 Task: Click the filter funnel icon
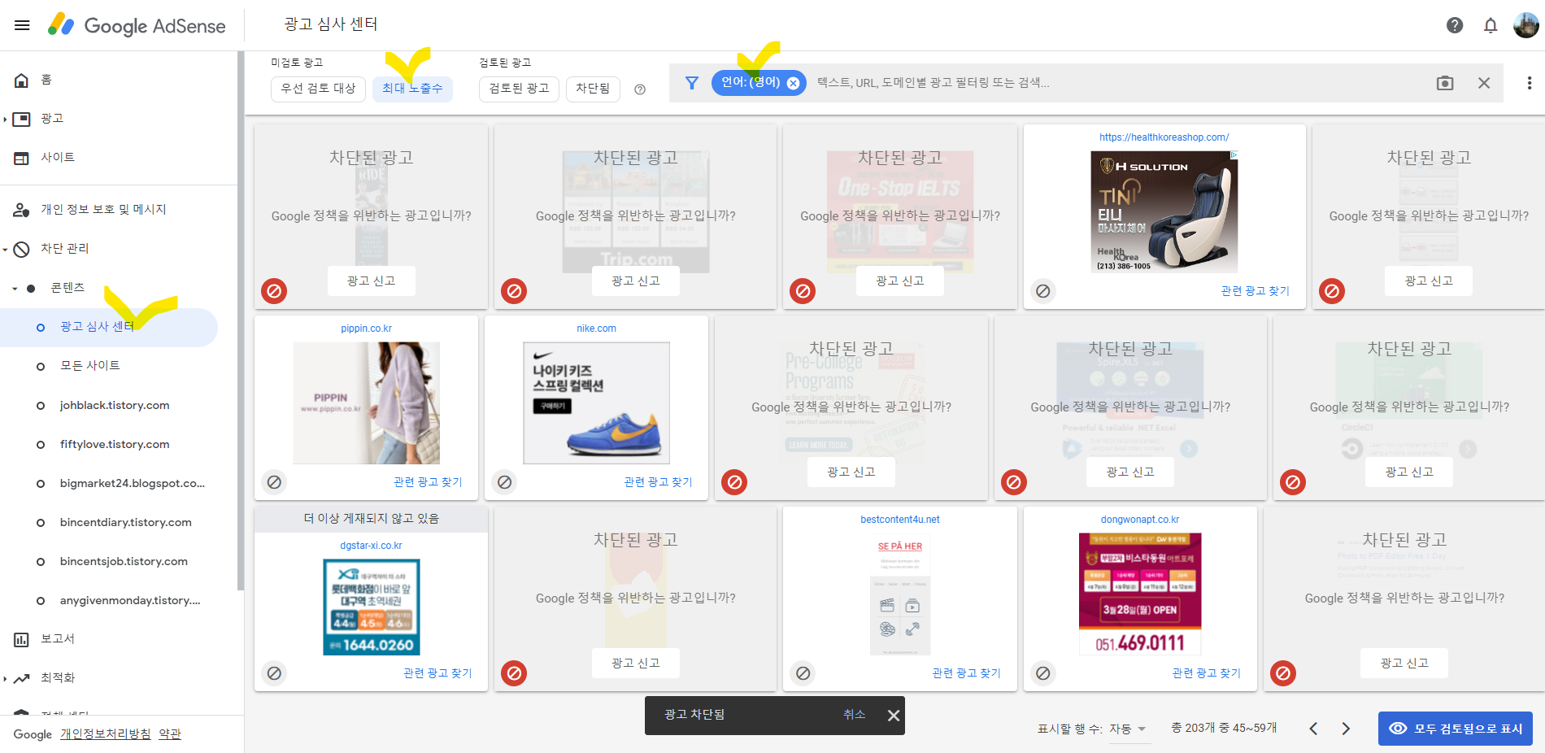click(692, 83)
